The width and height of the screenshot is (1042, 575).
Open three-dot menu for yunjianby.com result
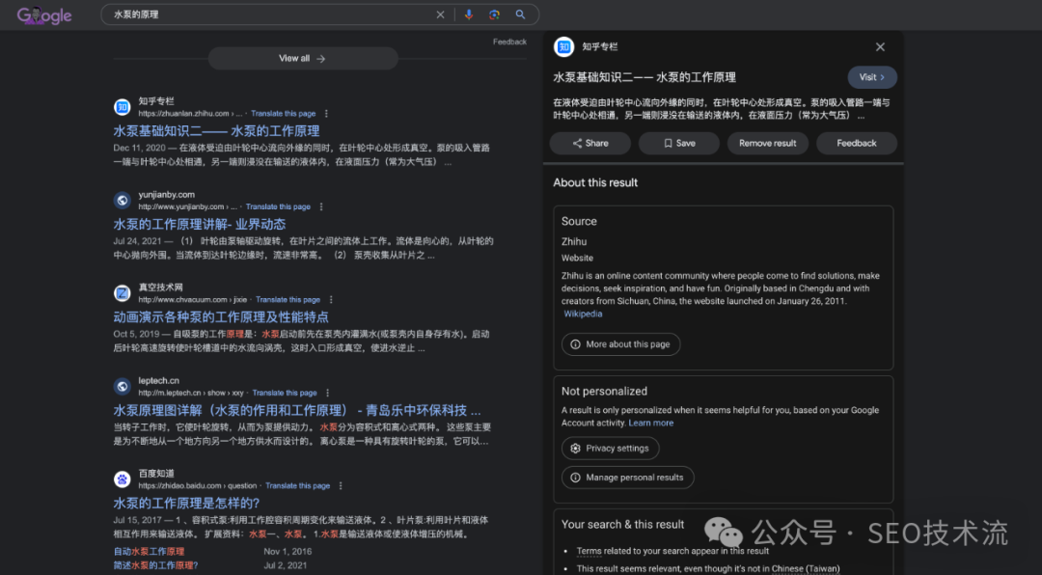click(321, 206)
